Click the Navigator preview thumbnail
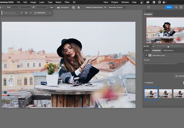This screenshot has height=128, width=184. [165, 30]
